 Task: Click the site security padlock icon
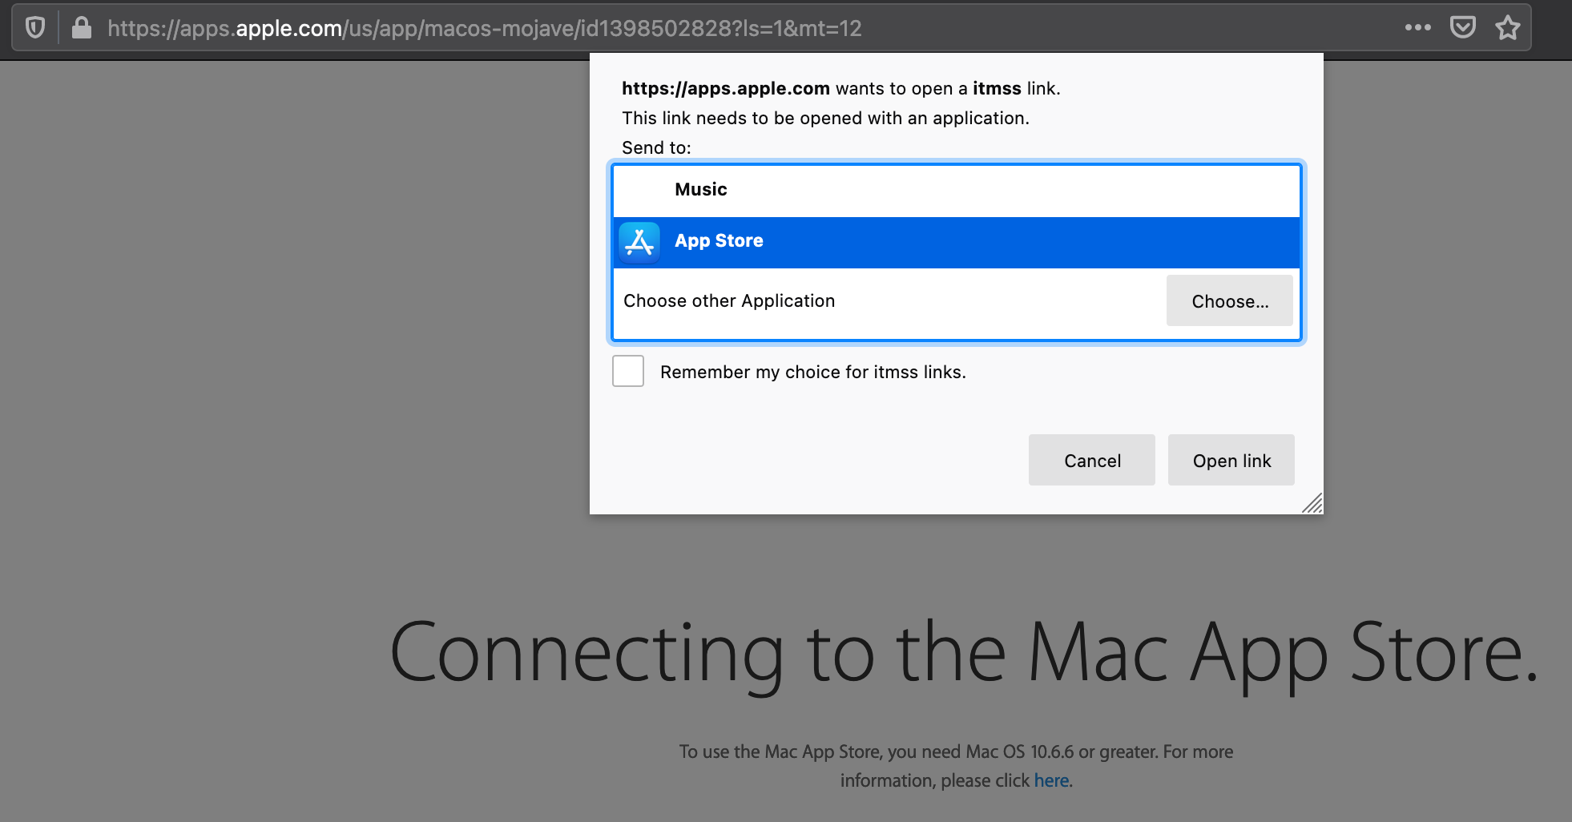coord(82,28)
